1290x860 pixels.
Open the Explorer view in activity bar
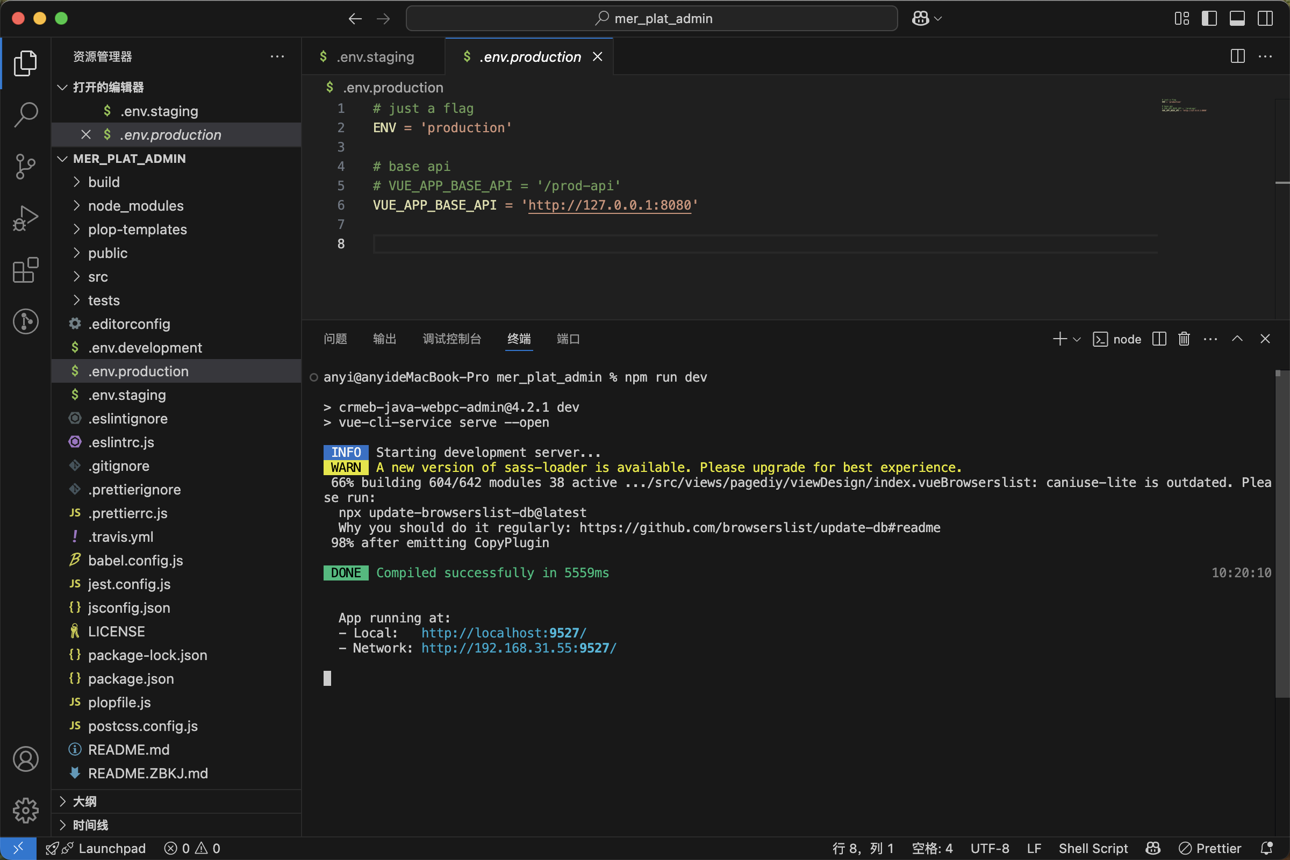[x=25, y=63]
